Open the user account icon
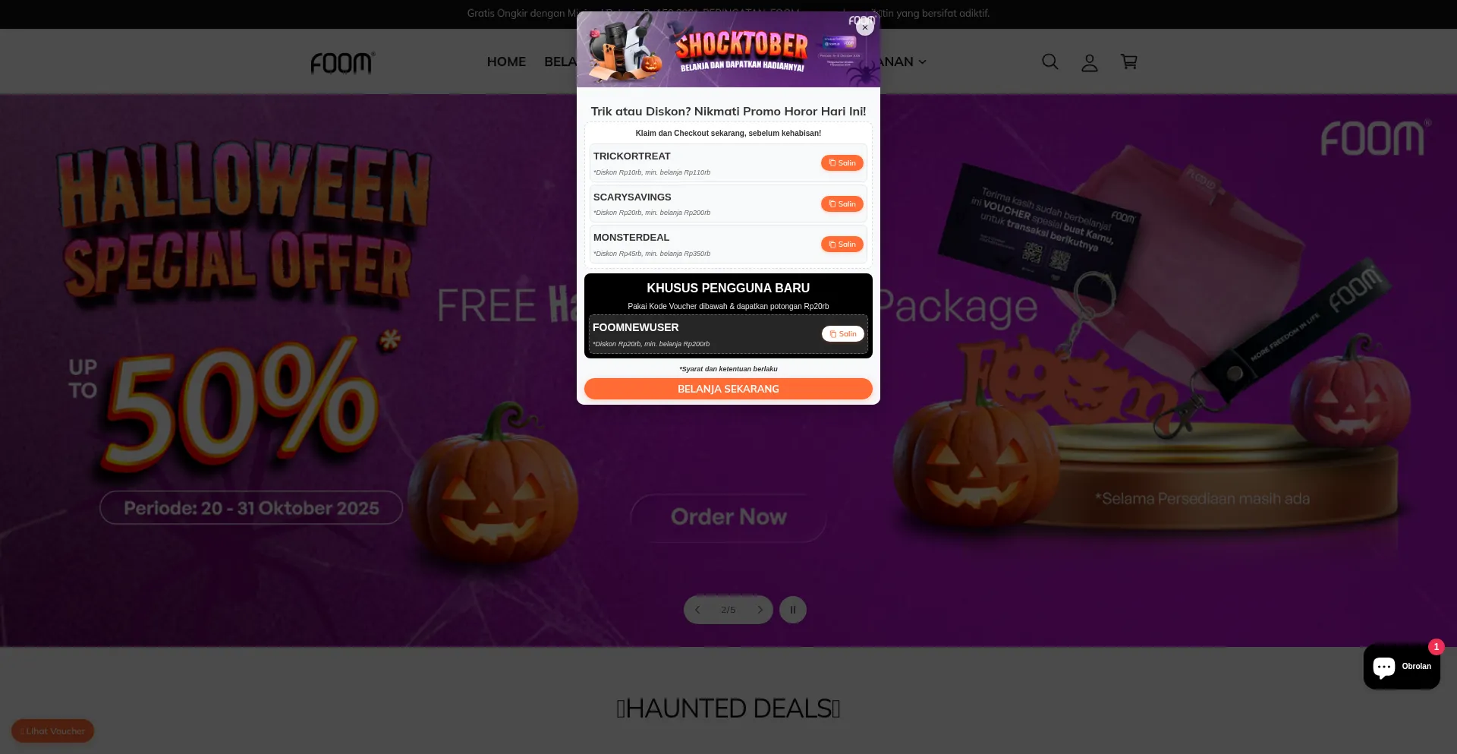This screenshot has width=1457, height=754. 1090,62
